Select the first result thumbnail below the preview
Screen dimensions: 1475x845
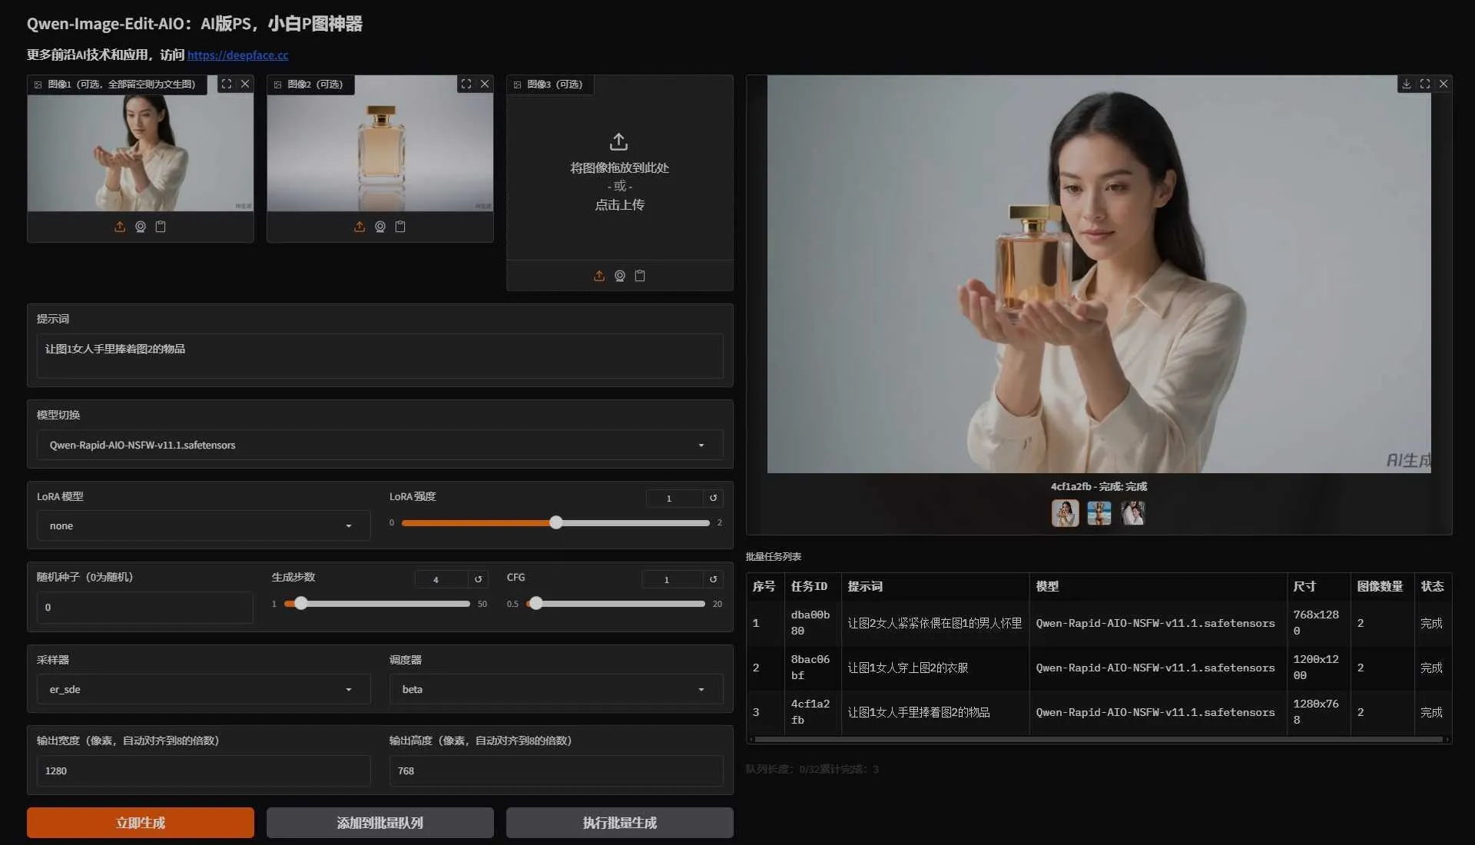coord(1065,513)
